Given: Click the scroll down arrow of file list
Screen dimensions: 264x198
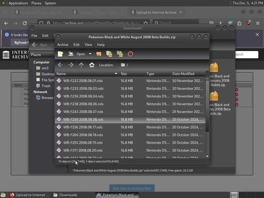Looking at the screenshot, I should 207,156.
